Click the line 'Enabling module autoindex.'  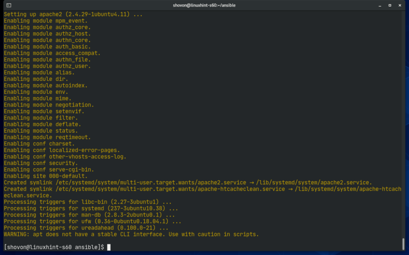point(45,85)
